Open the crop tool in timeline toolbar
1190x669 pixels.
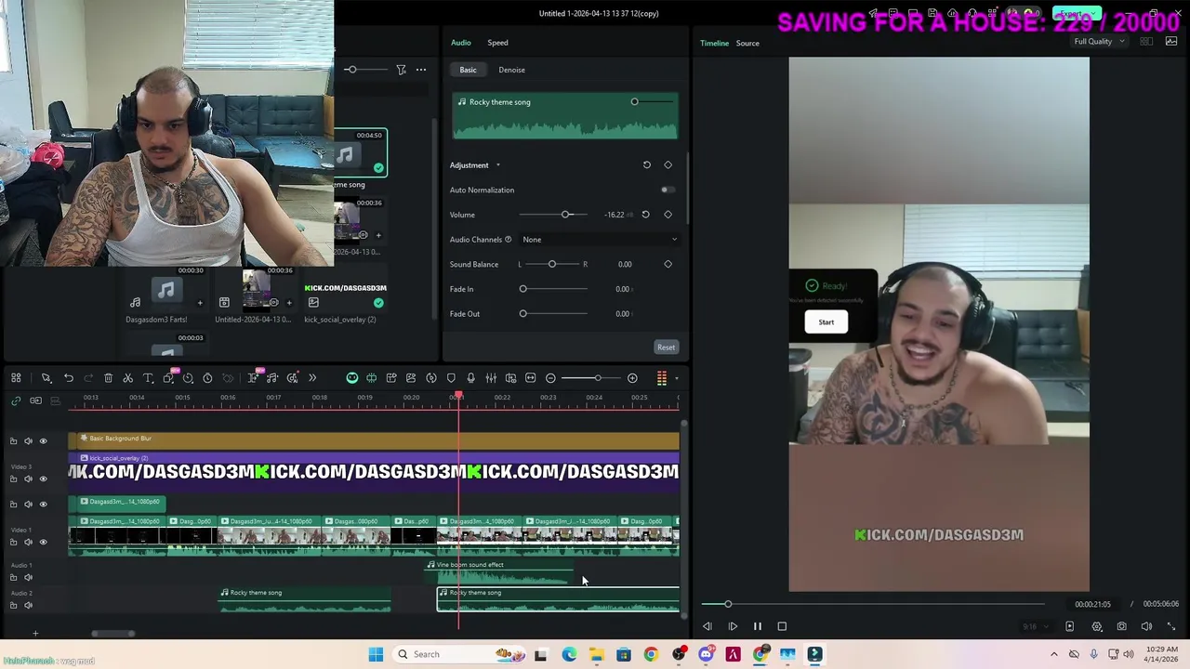(x=168, y=378)
